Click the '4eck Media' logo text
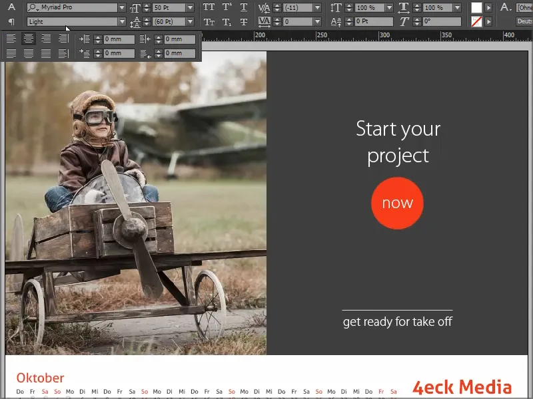This screenshot has height=399, width=533. [x=462, y=388]
